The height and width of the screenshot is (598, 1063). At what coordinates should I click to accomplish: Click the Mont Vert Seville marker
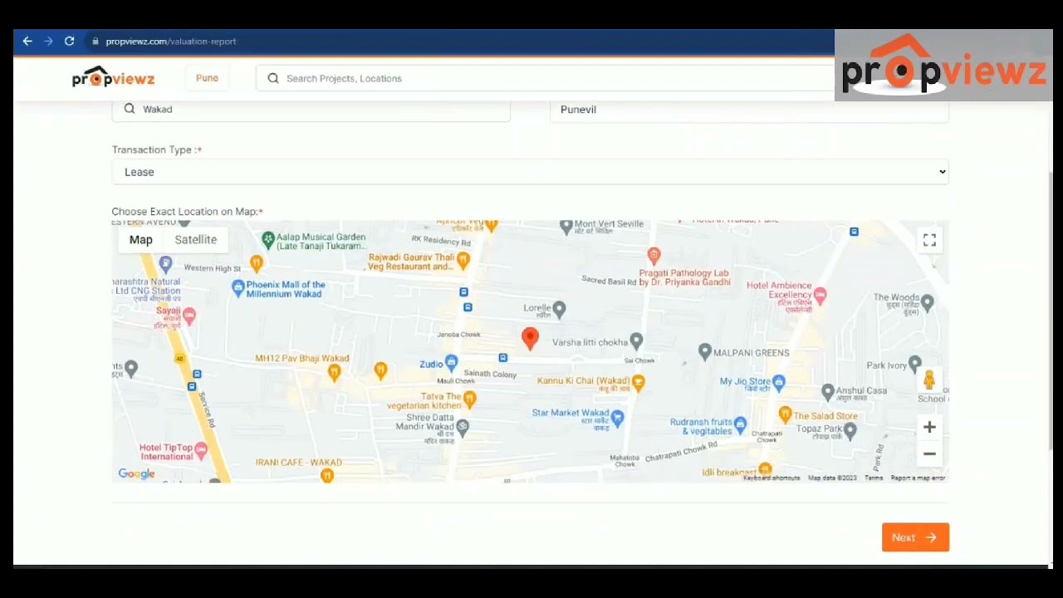566,225
